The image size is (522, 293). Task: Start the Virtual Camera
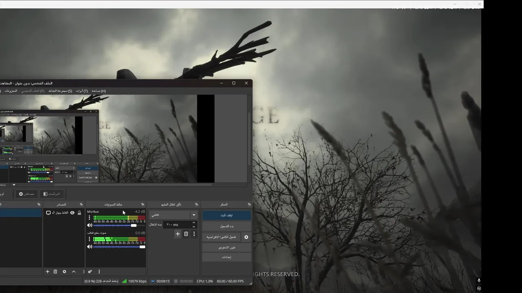[221, 237]
